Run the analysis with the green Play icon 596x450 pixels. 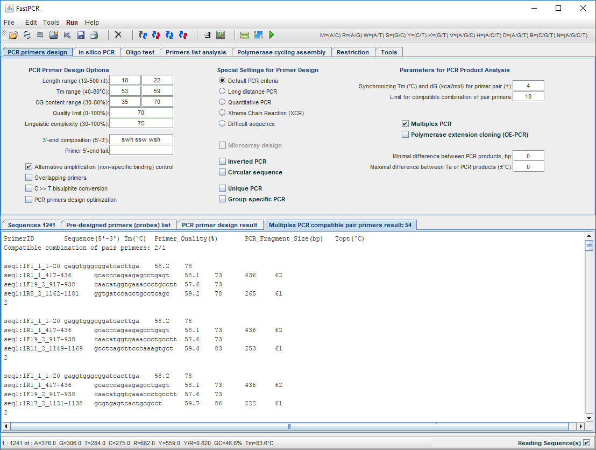tap(272, 34)
